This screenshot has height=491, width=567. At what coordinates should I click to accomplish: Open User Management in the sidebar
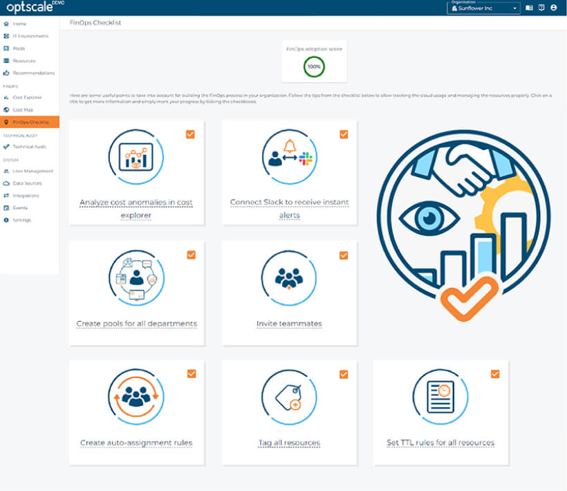30,171
